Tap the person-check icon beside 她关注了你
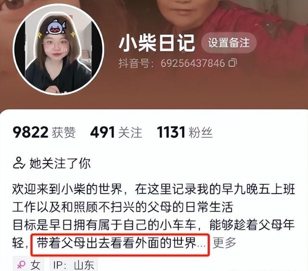Screen dimensions: 308x271 pos(19,163)
